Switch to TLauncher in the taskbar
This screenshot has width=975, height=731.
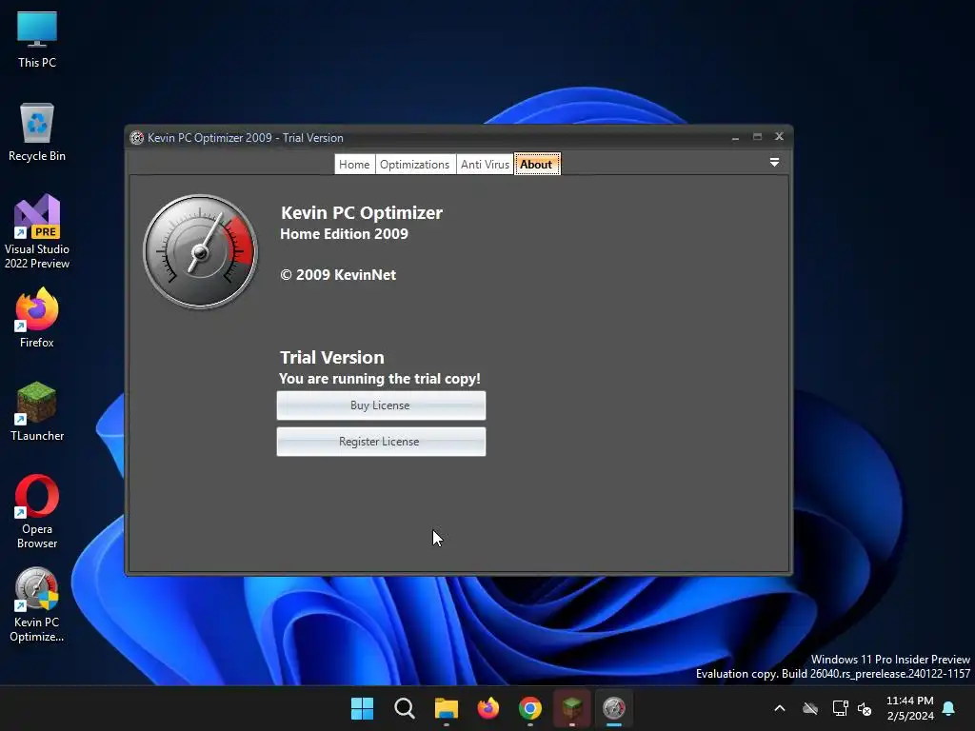click(x=572, y=708)
